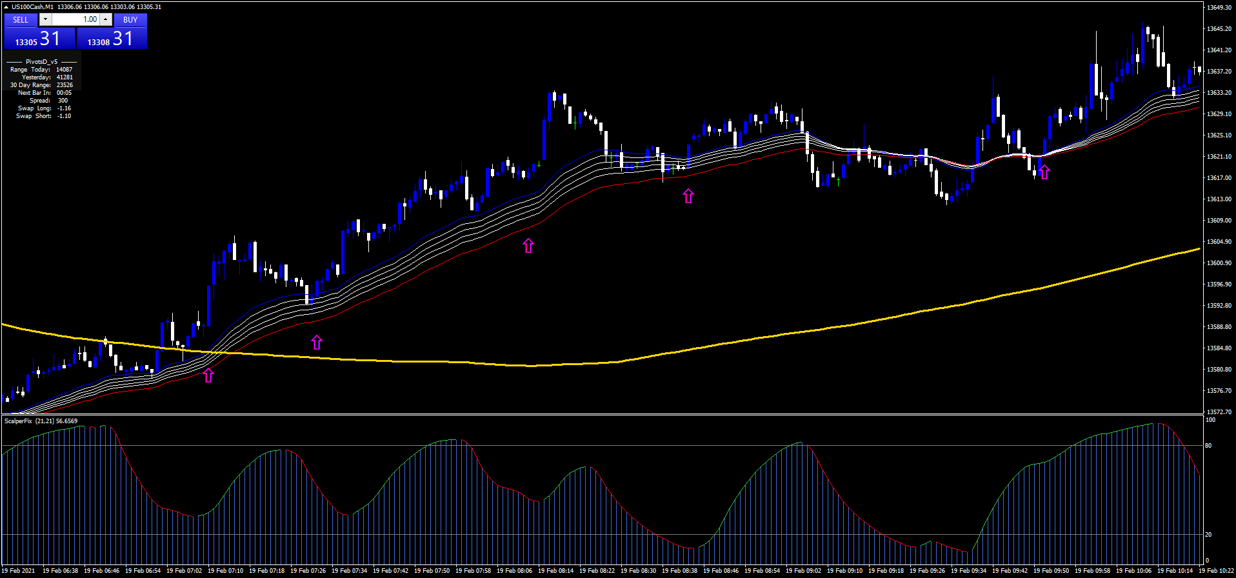Collapse the one-click trading panel triangle
This screenshot has height=578, width=1236.
pos(6,6)
